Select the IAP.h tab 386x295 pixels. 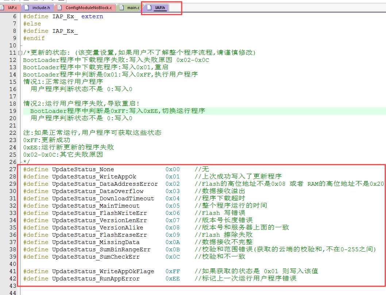point(156,8)
